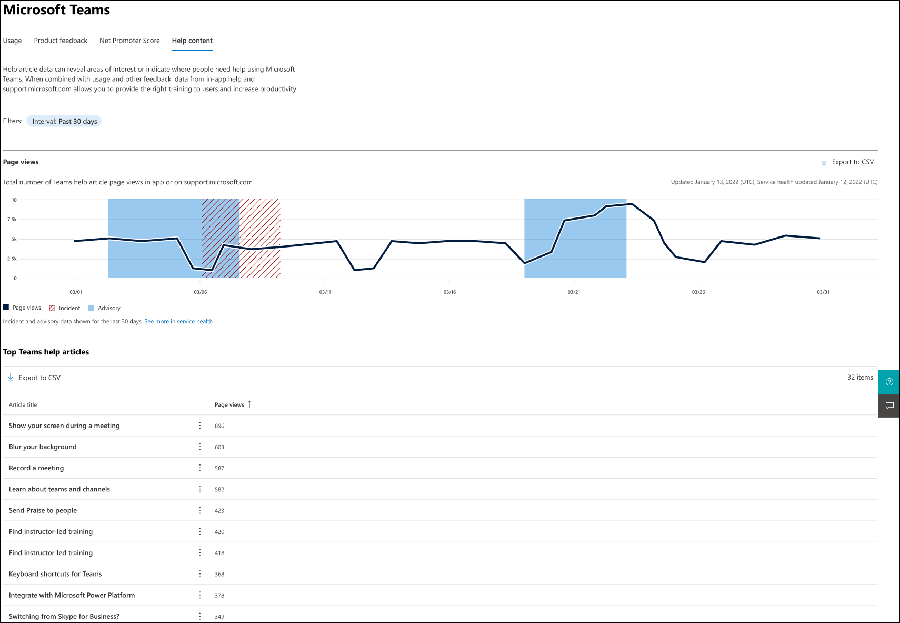
Task: Open the Usage tab
Action: (x=13, y=41)
